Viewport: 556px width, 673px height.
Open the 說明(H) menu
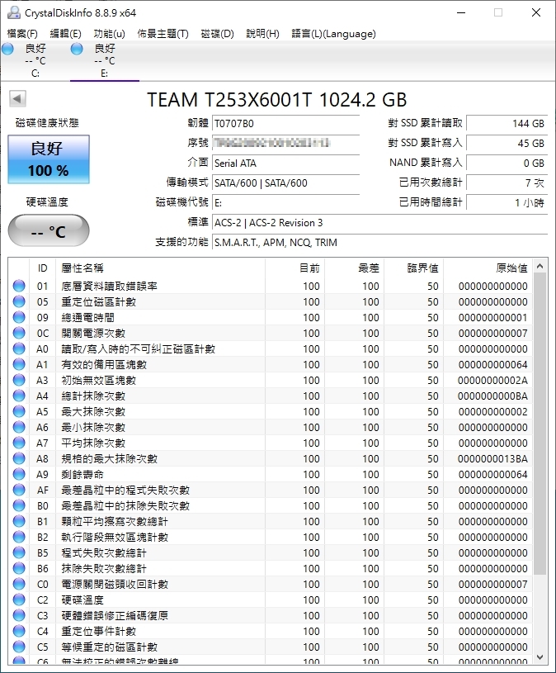[x=262, y=34]
